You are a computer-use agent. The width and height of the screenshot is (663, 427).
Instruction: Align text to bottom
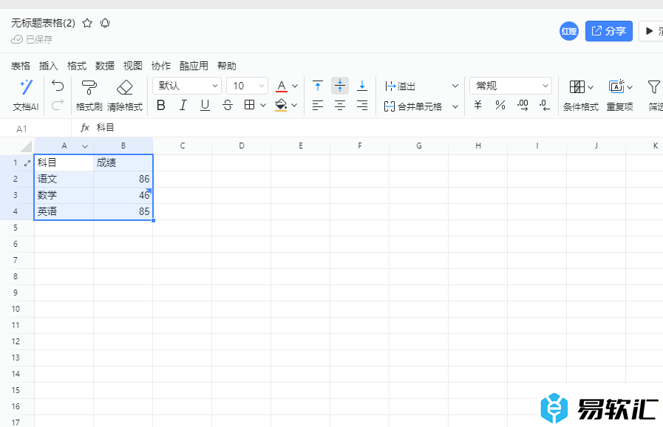click(362, 86)
